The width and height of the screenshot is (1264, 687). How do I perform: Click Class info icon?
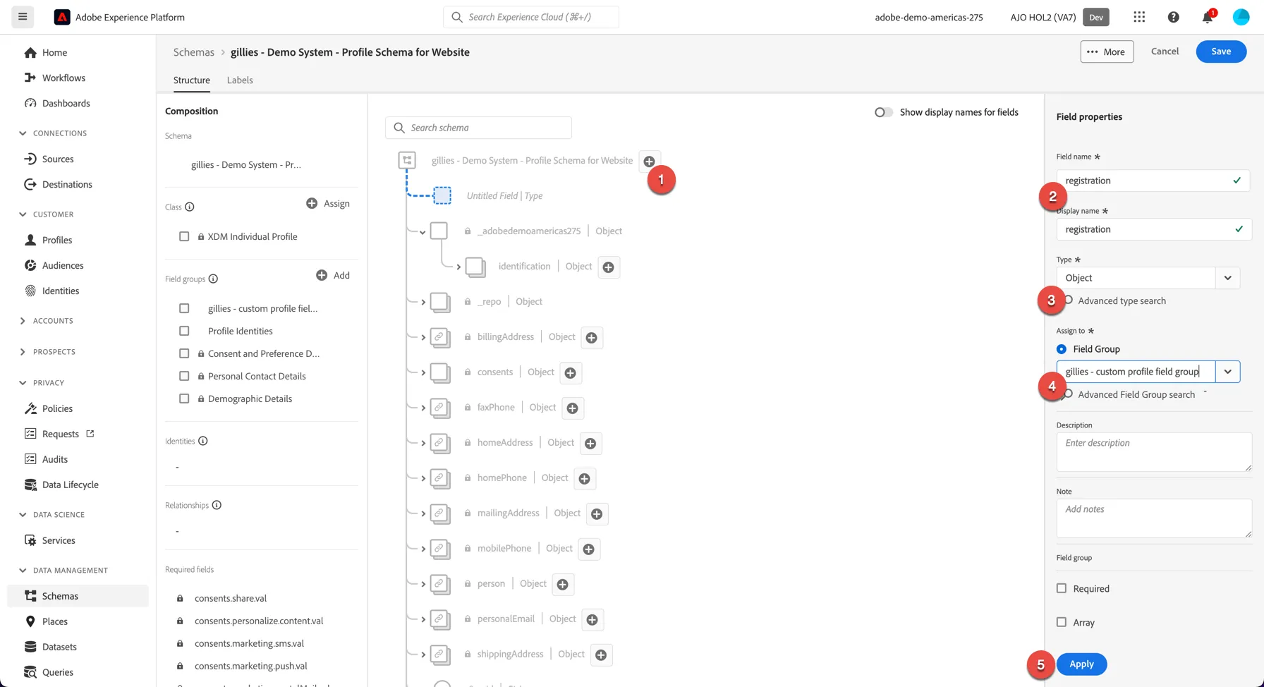pos(190,207)
